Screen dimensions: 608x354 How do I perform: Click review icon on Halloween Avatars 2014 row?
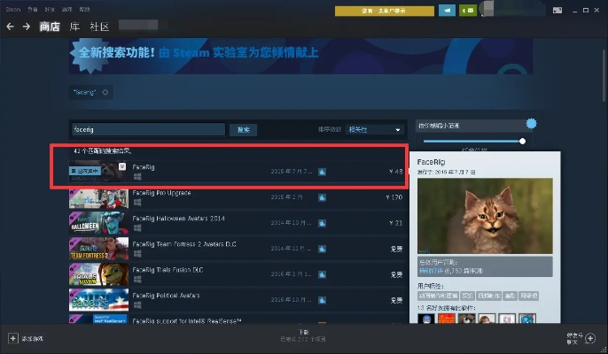click(x=322, y=223)
